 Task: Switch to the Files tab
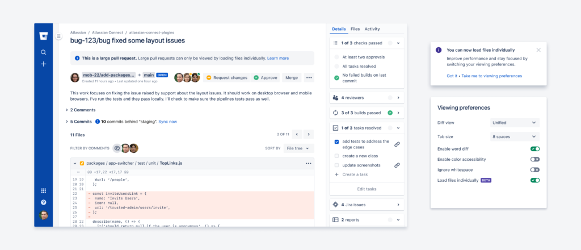[x=355, y=29]
